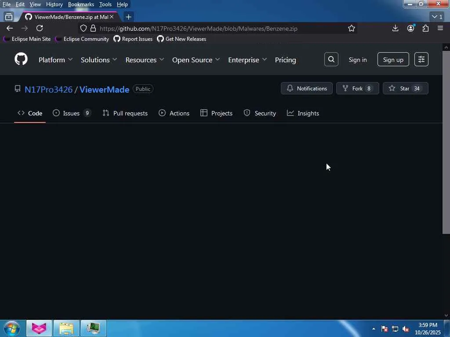The height and width of the screenshot is (337, 450).
Task: Open the ViewerMade repository link
Action: click(x=105, y=90)
